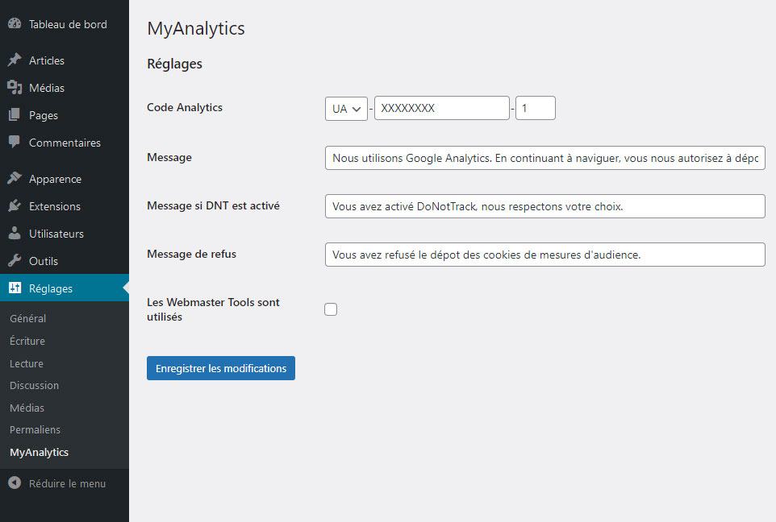Click the Message text field
This screenshot has height=522, width=776.
pyautogui.click(x=544, y=158)
